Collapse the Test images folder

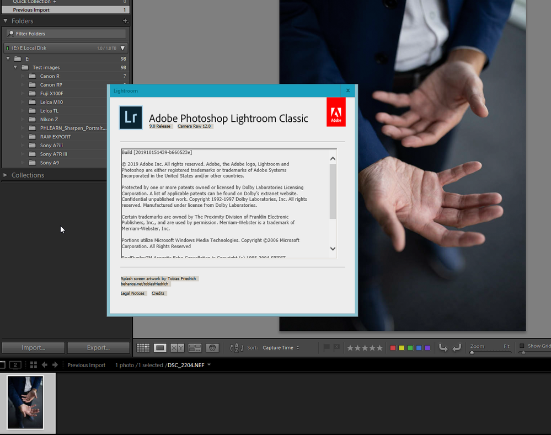15,67
